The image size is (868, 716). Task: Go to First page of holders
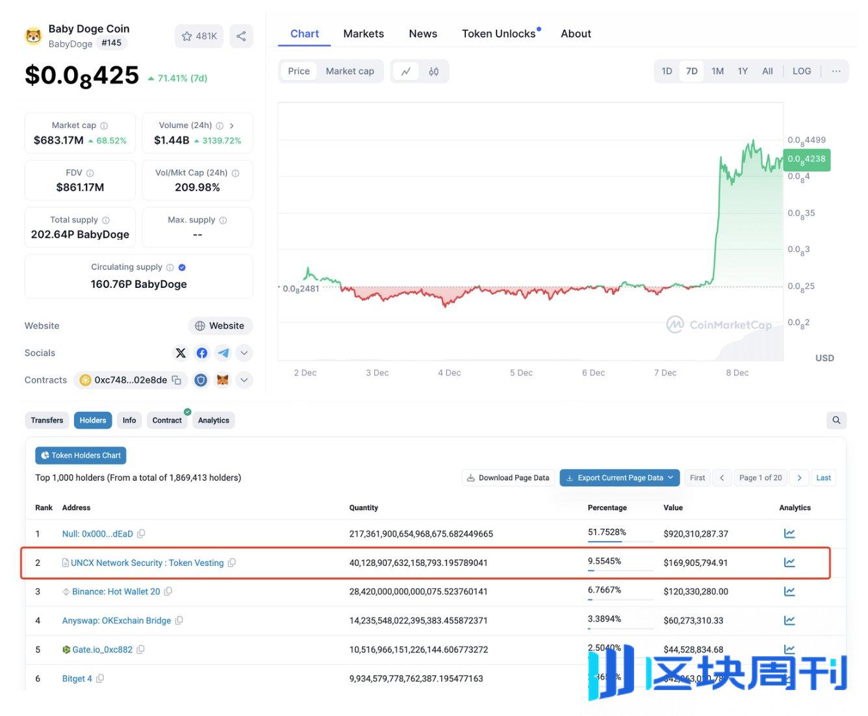pos(697,478)
